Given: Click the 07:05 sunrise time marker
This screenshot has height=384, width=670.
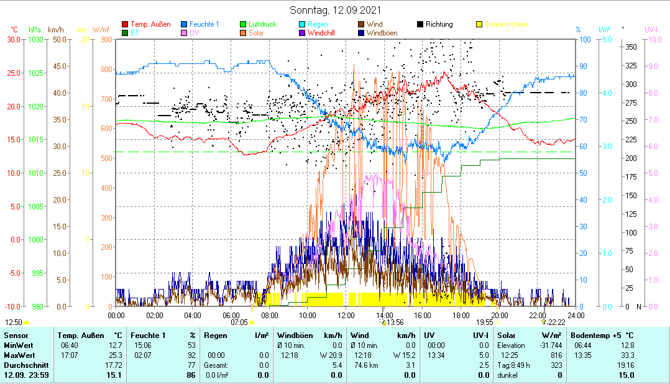Looking at the screenshot, I should 239,322.
